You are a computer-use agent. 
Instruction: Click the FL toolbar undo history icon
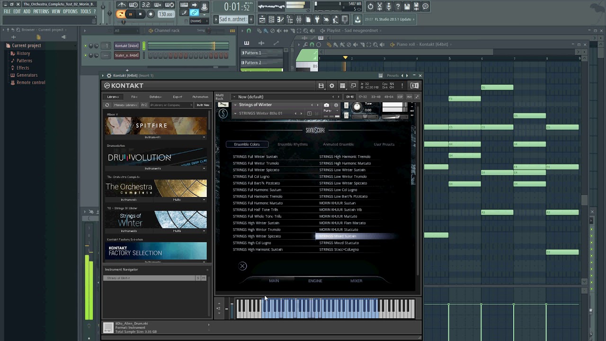pos(370,6)
